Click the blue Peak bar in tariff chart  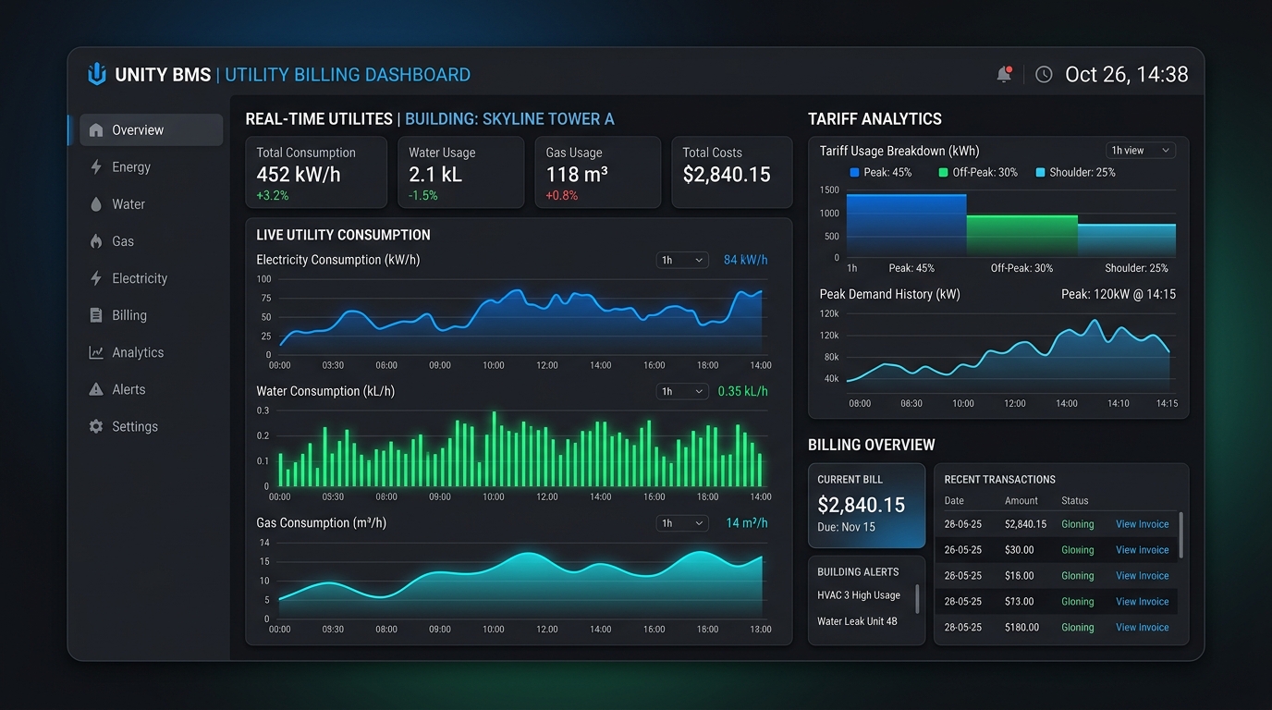pos(907,226)
